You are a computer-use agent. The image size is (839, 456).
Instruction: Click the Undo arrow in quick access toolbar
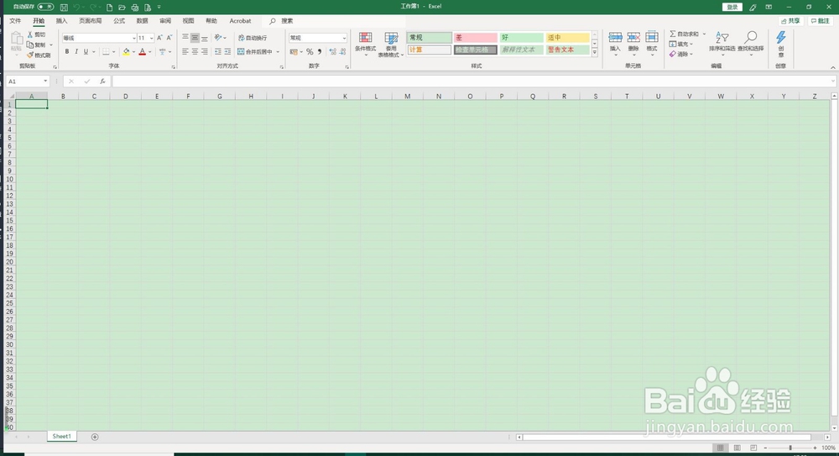coord(77,8)
